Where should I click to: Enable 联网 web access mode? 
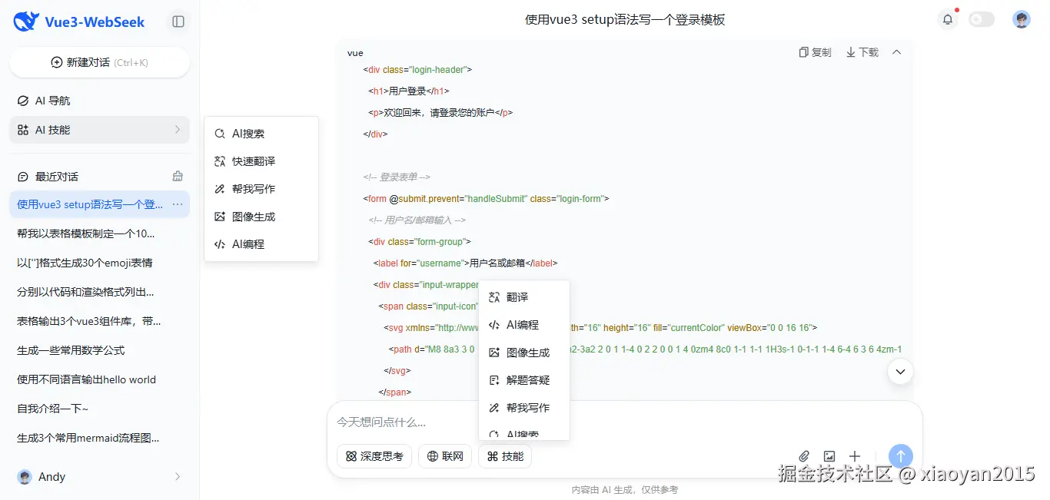444,455
